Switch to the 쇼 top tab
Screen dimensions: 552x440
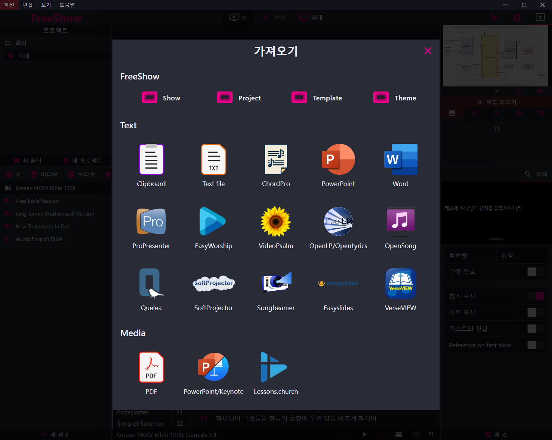click(x=238, y=17)
